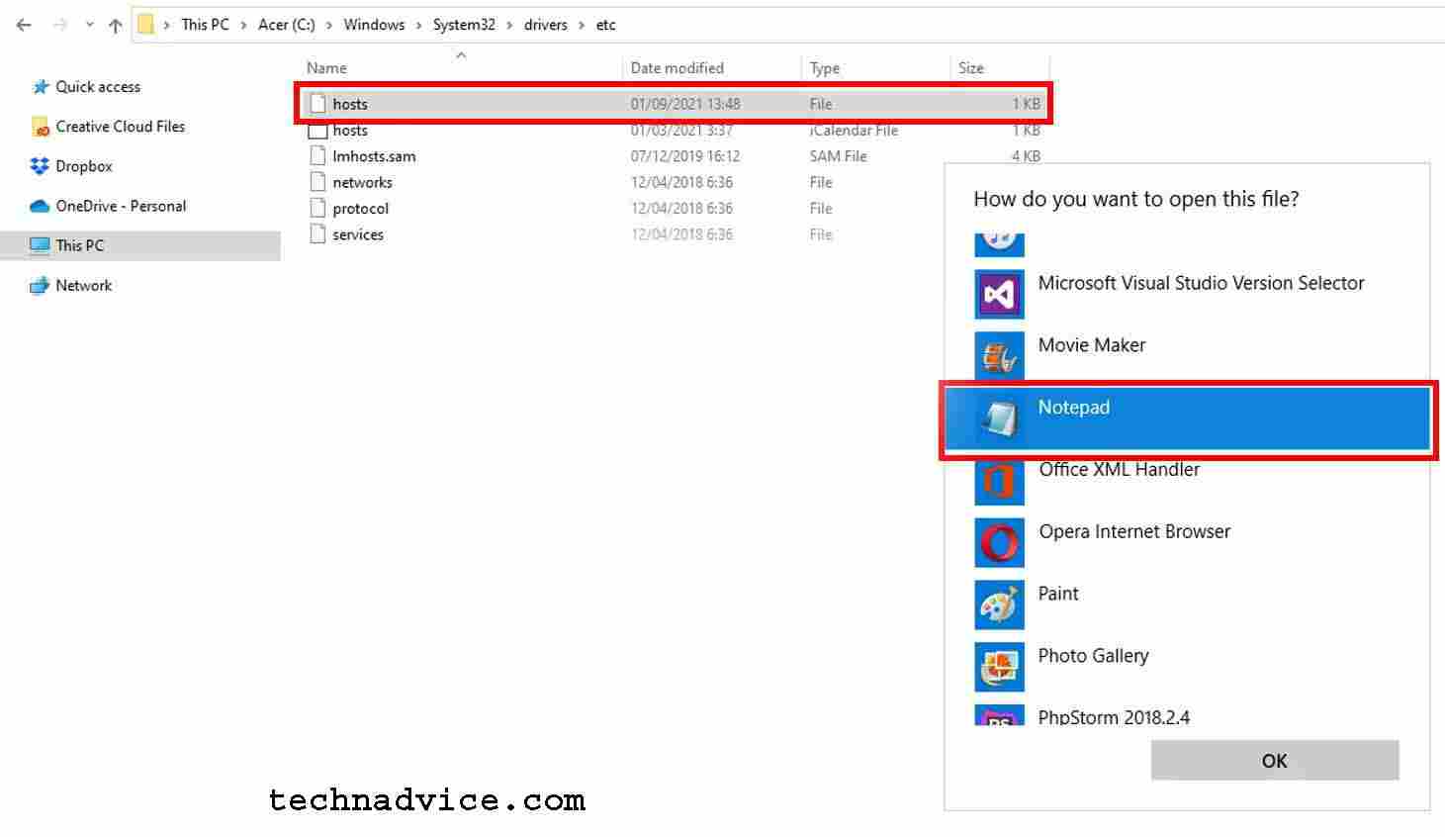The height and width of the screenshot is (837, 1445).
Task: Click date 07/12/2019 16:12 cell
Action: [x=684, y=156]
